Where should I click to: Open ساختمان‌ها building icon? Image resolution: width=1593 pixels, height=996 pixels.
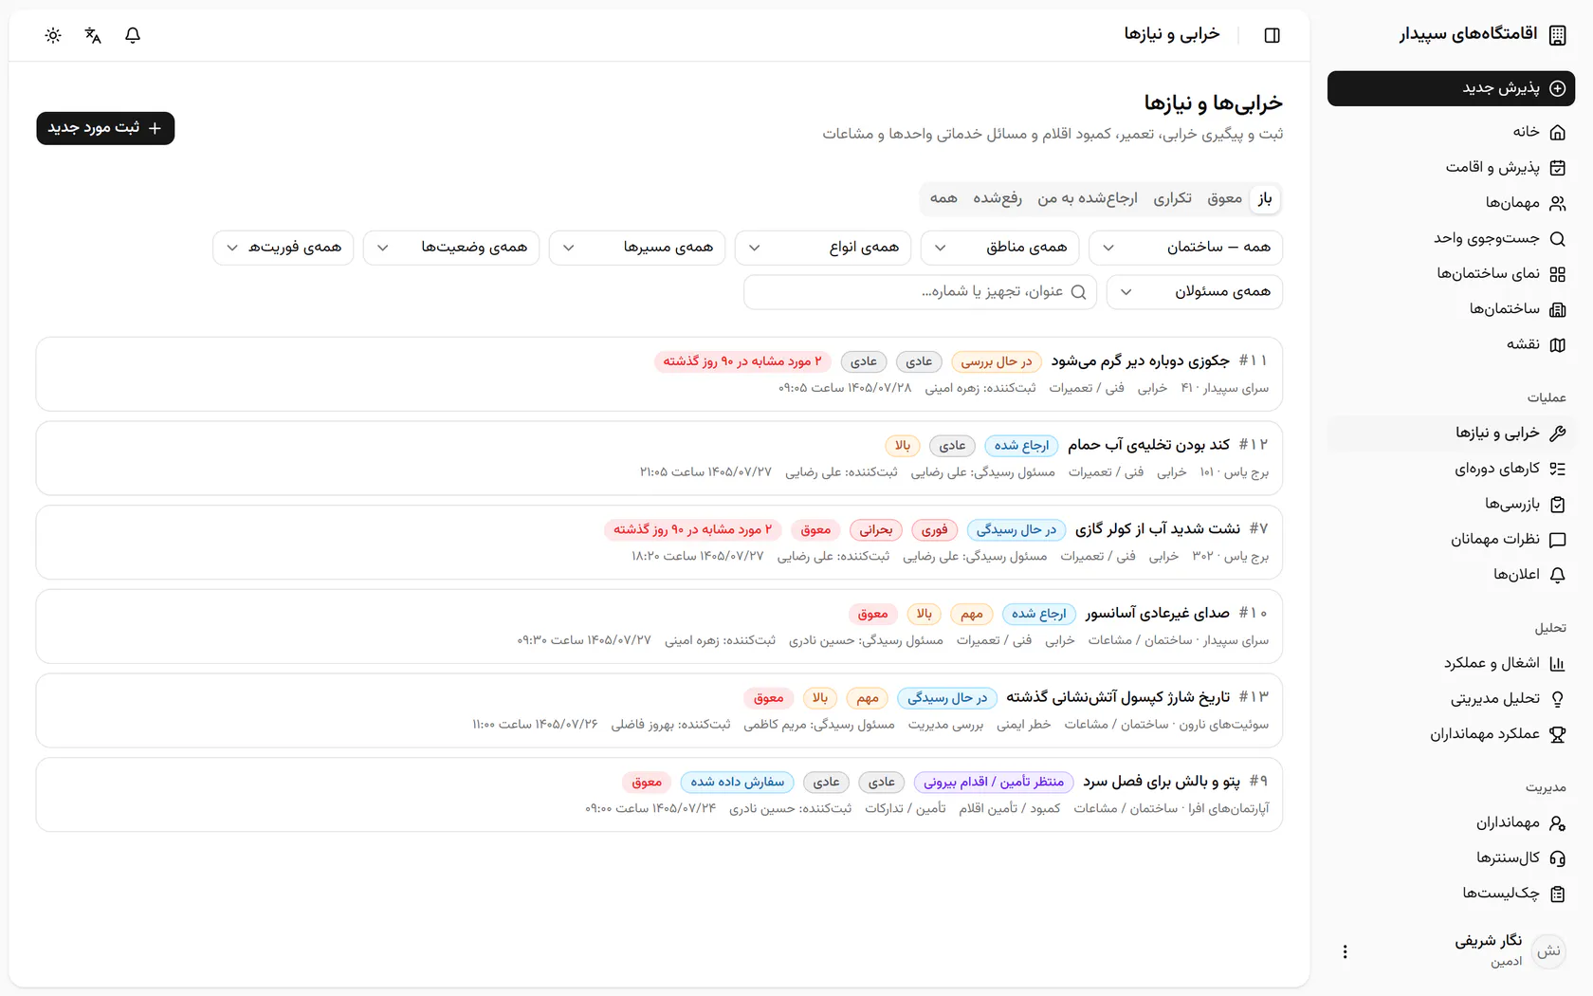(x=1557, y=309)
